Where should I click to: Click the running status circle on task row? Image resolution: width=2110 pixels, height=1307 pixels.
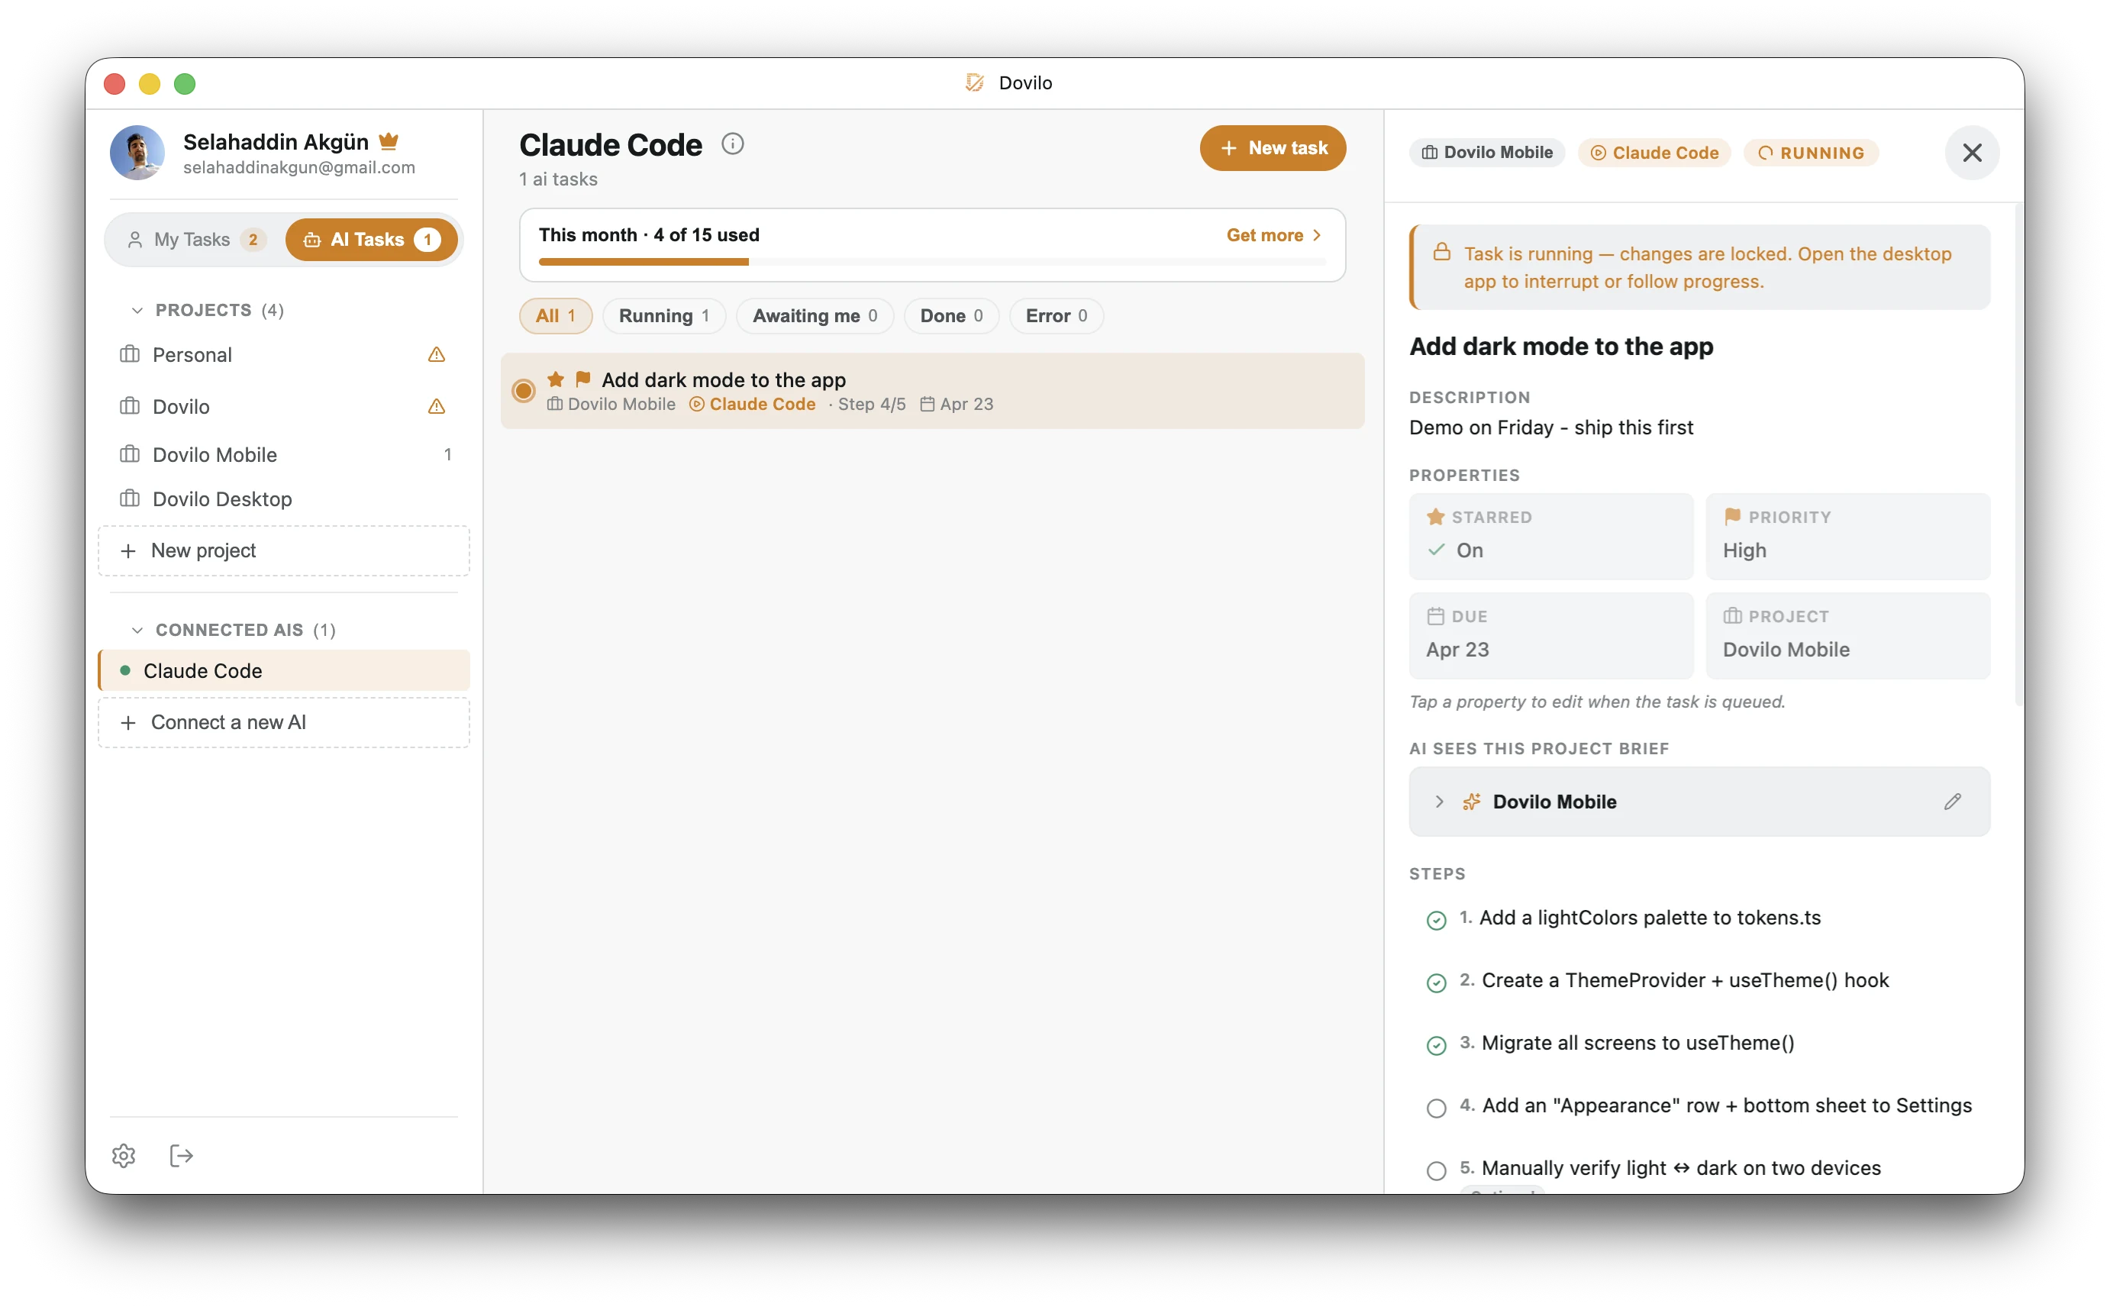pyautogui.click(x=524, y=391)
